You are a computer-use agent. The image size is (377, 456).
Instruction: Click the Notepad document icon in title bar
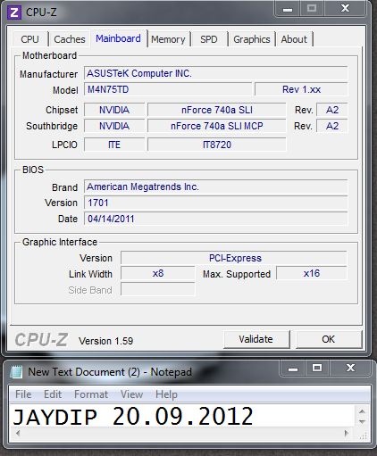tap(16, 372)
